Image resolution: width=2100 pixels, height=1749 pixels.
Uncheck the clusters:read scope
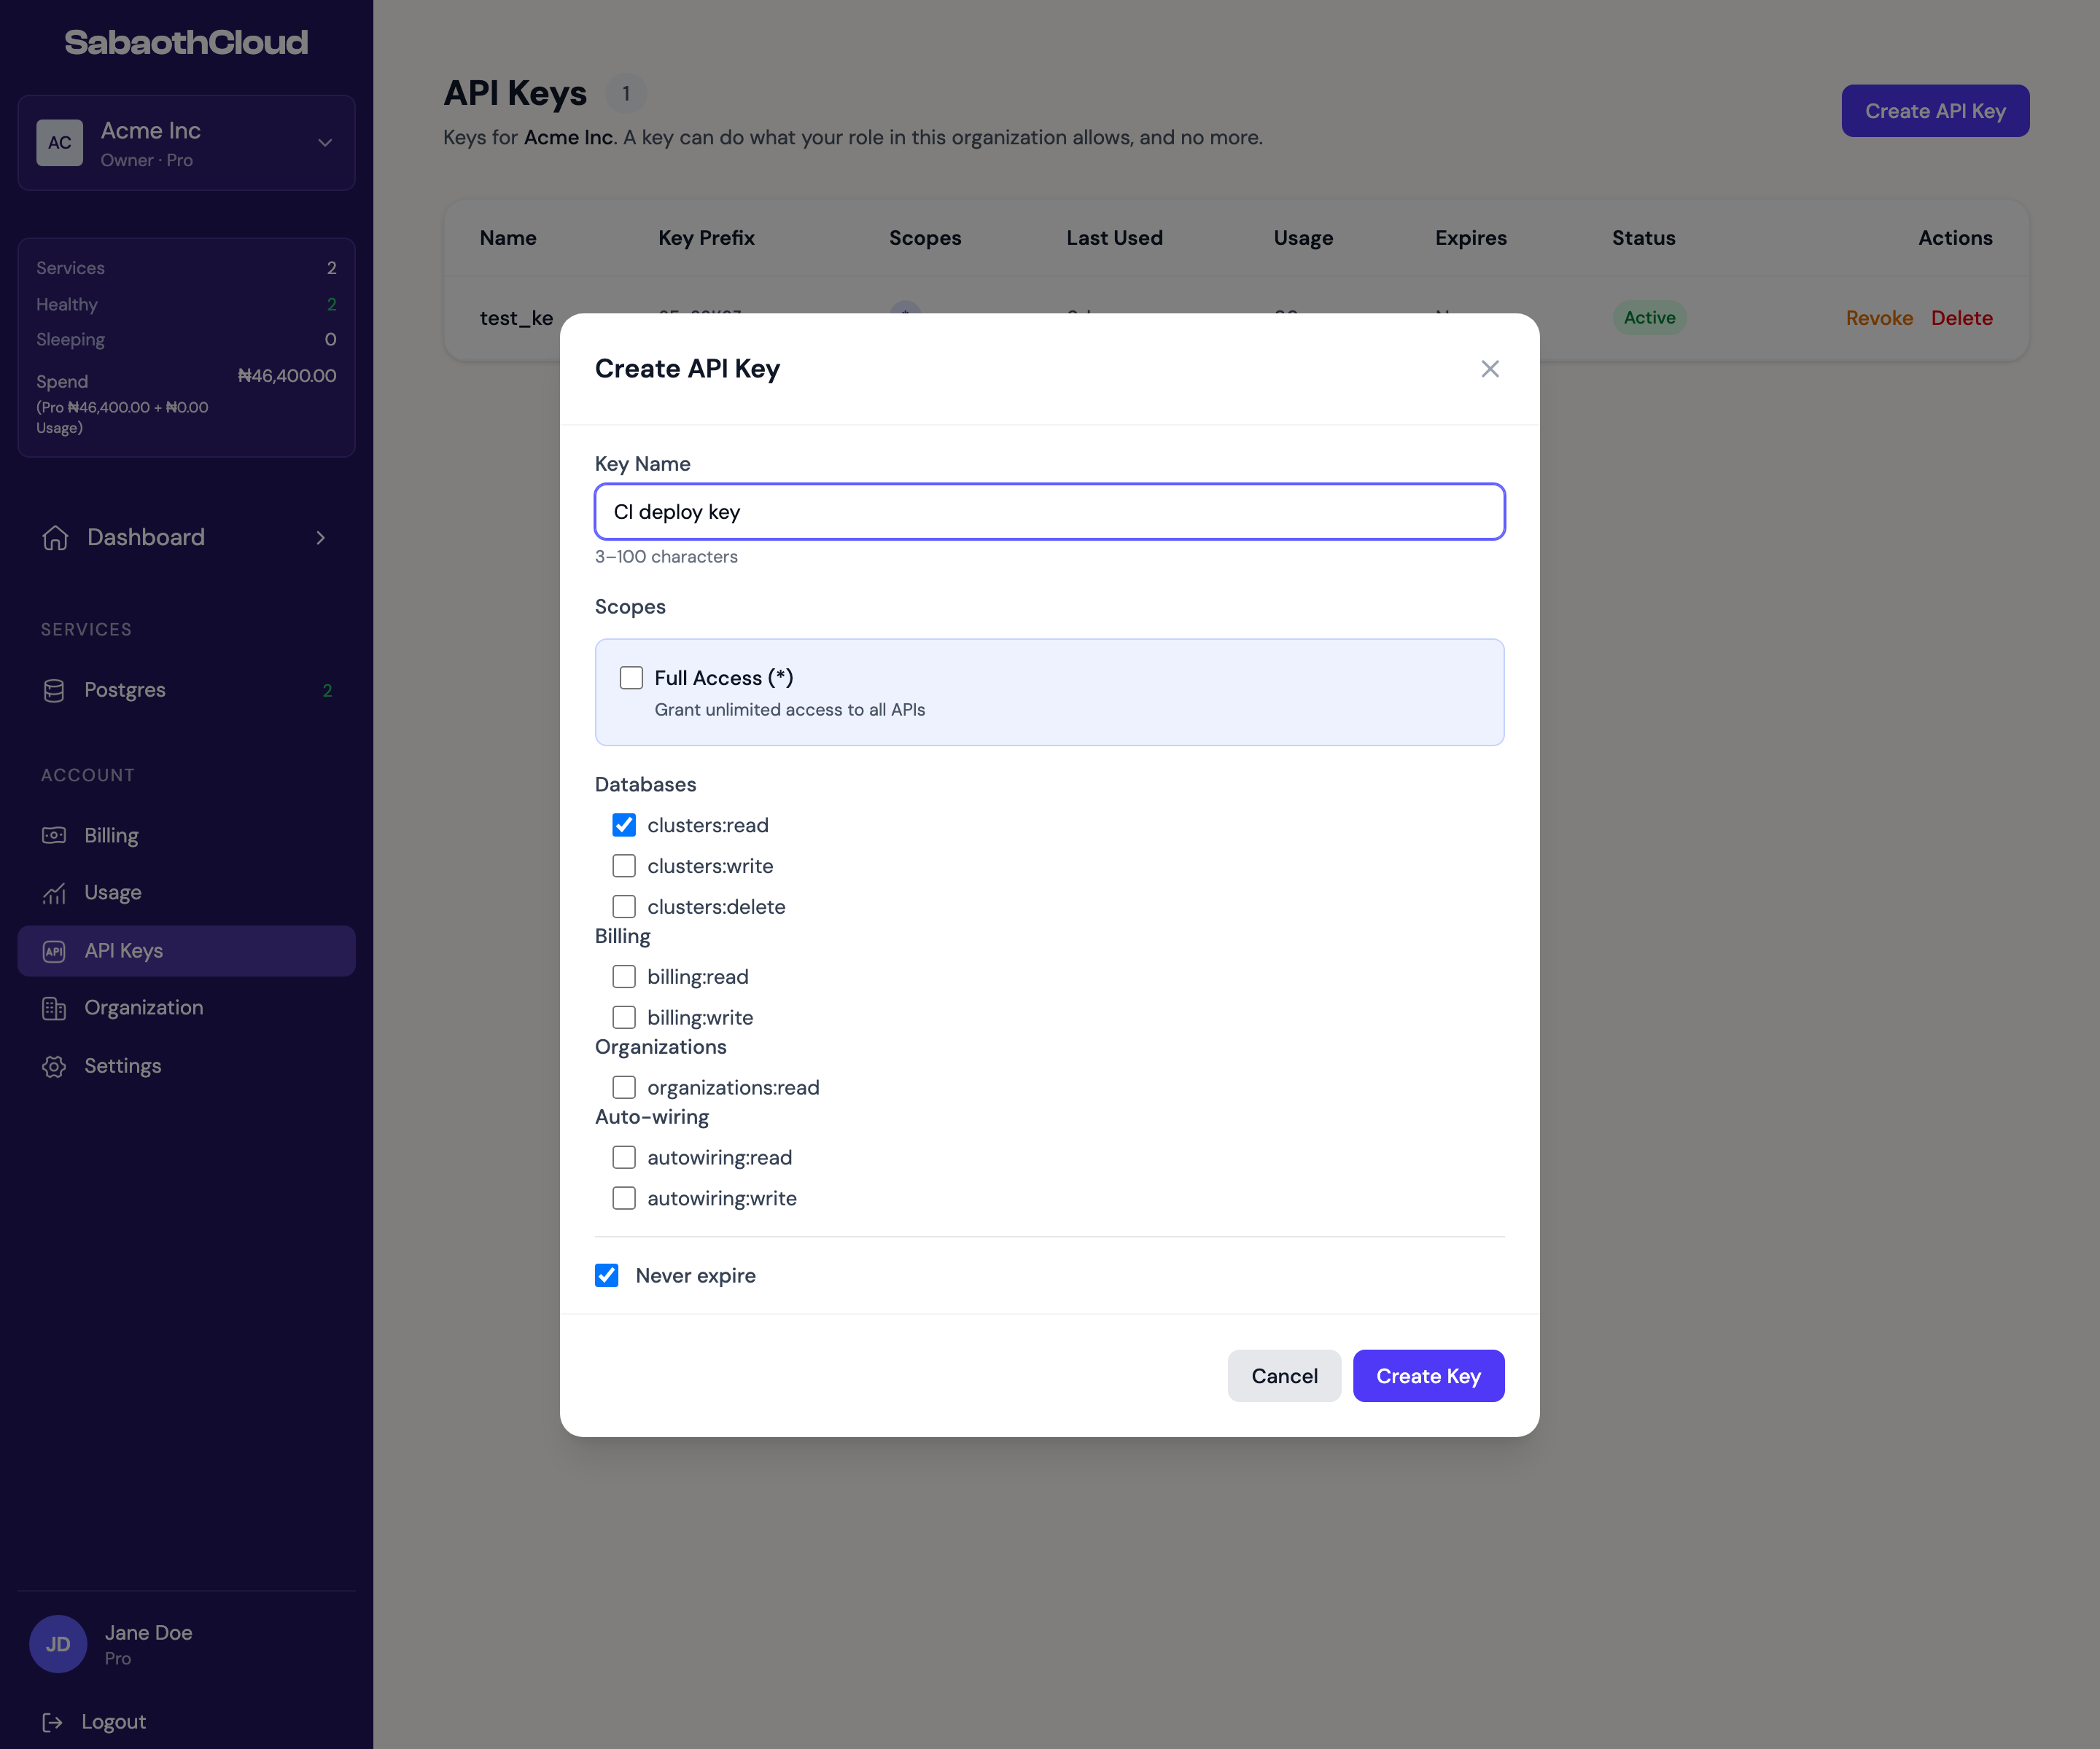624,824
